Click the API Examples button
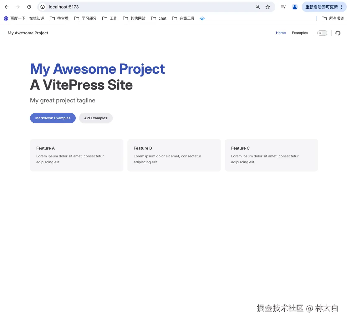The height and width of the screenshot is (321, 347). tap(96, 118)
